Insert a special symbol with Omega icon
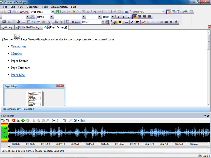Screen dimensions: 211x158 [34, 22]
